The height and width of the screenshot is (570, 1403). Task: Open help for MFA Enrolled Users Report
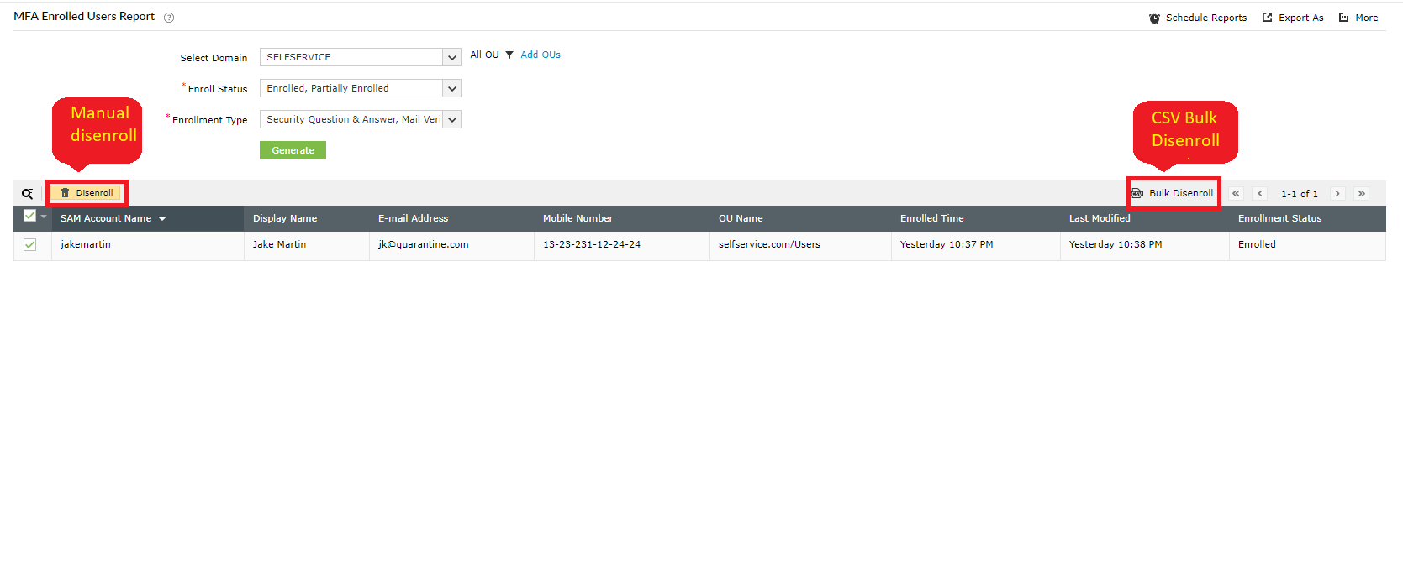tap(169, 18)
